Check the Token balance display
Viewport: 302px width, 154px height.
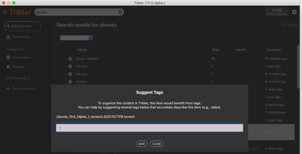277,12
